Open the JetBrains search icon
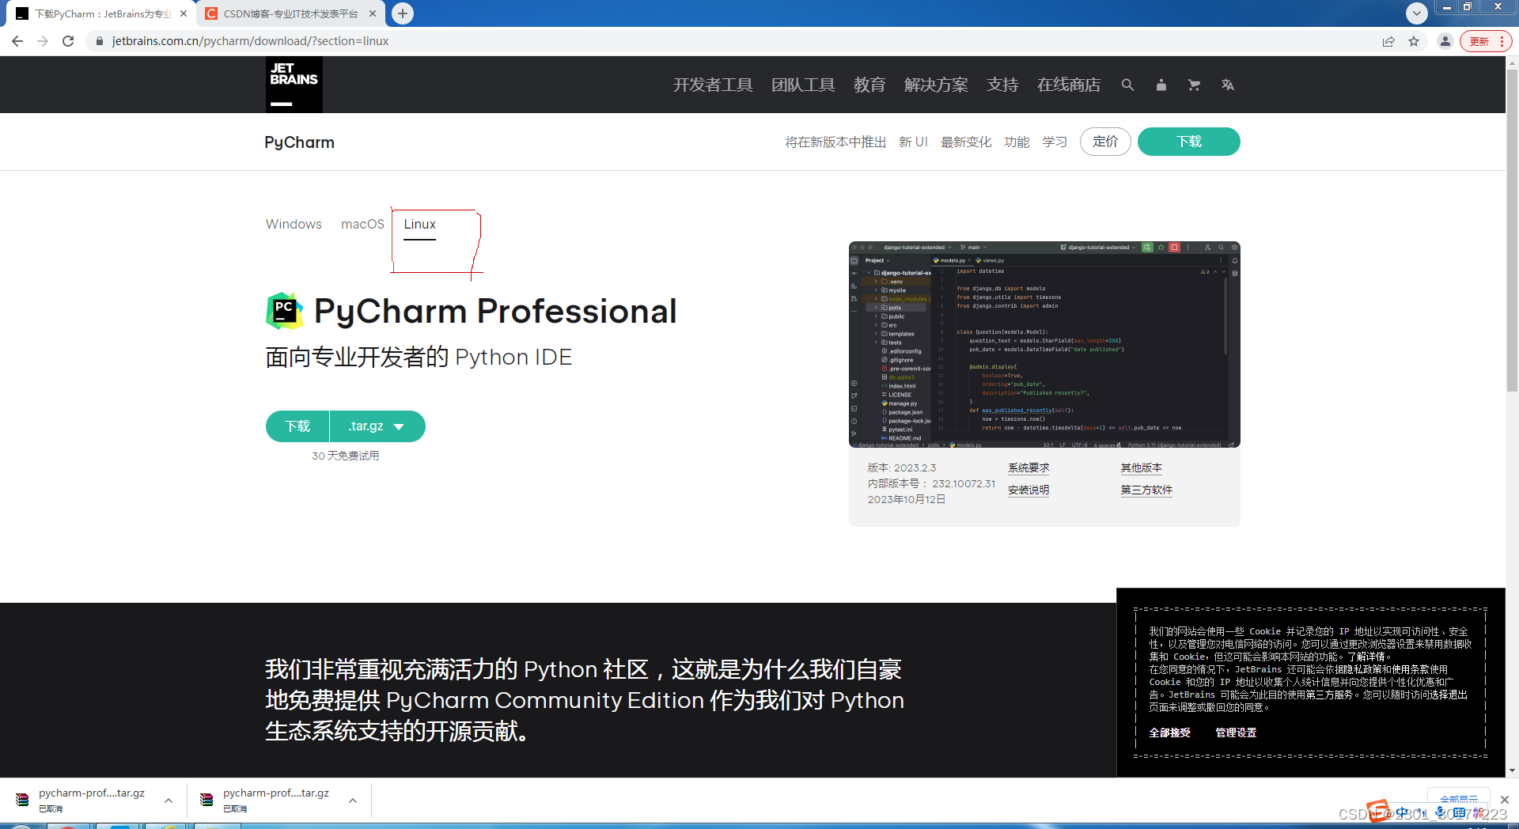Image resolution: width=1519 pixels, height=829 pixels. click(1127, 85)
